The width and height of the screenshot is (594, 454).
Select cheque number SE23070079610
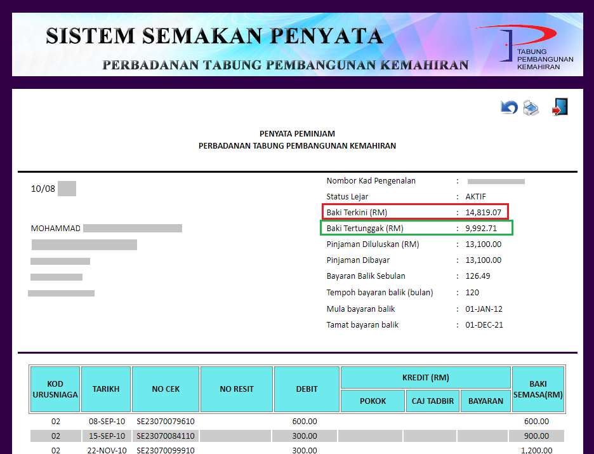tap(166, 422)
